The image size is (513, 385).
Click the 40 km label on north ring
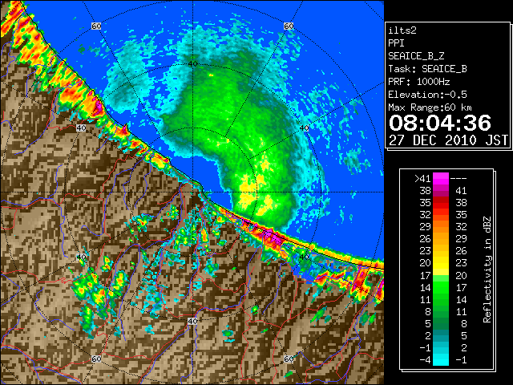pyautogui.click(x=192, y=64)
